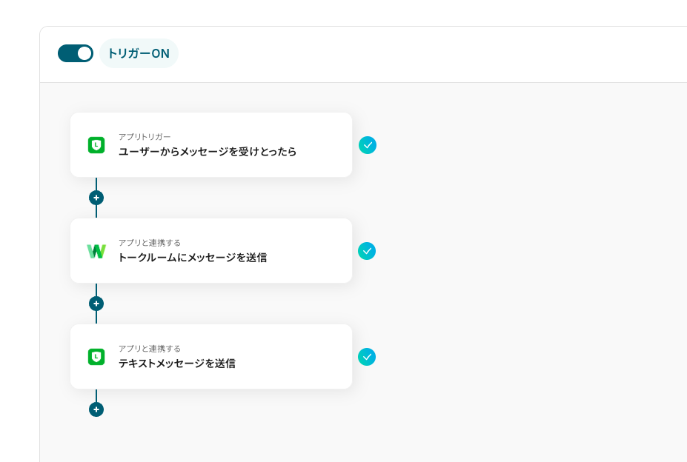Insert step below トークルームにメッセージを送信
The image size is (687, 462).
[96, 304]
